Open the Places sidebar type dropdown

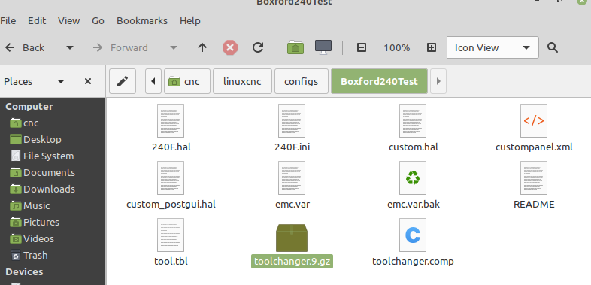[x=61, y=81]
